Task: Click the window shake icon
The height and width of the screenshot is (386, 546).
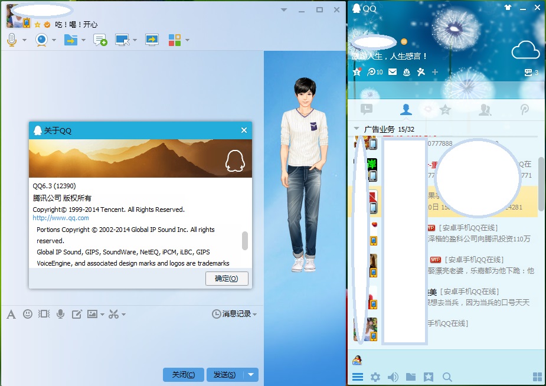Action: pyautogui.click(x=44, y=314)
